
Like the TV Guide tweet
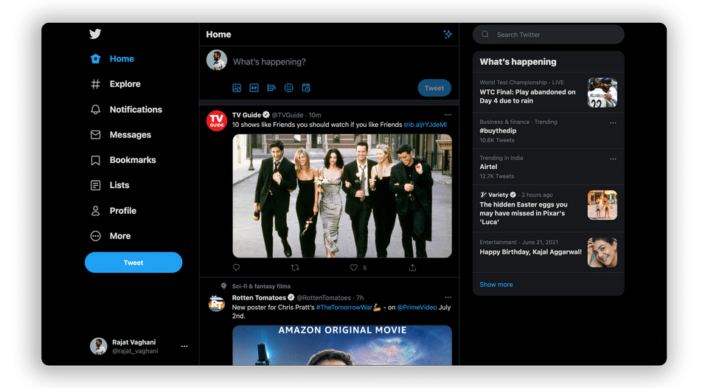coord(353,268)
